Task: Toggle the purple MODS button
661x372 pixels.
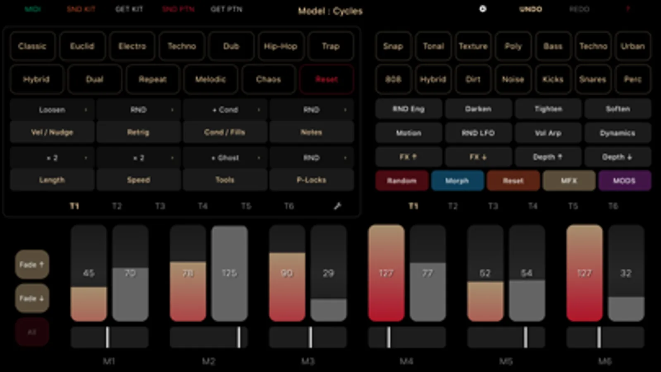Action: (x=624, y=181)
